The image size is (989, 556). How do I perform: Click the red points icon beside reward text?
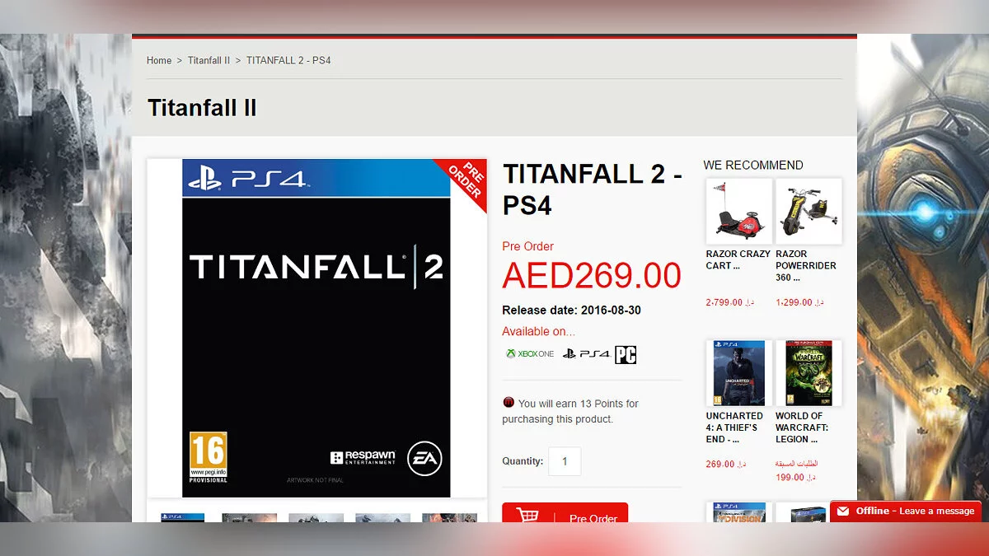click(509, 403)
